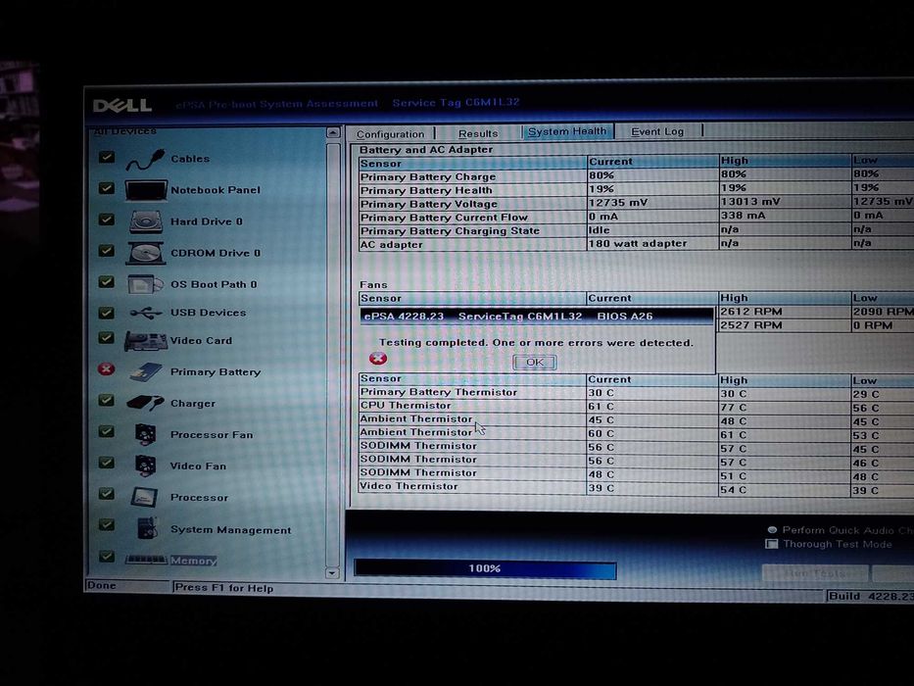914x686 pixels.
Task: Toggle the CDROM Drive 0 checkbox
Action: 106,251
